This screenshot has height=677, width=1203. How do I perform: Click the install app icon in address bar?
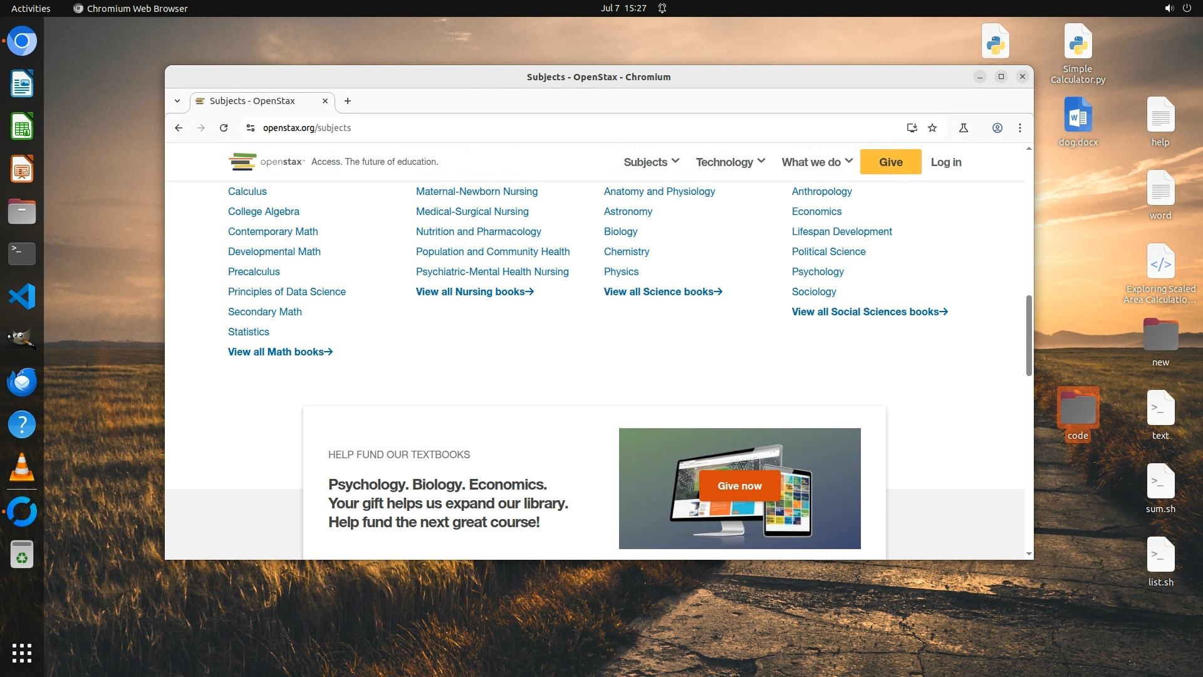[912, 128]
